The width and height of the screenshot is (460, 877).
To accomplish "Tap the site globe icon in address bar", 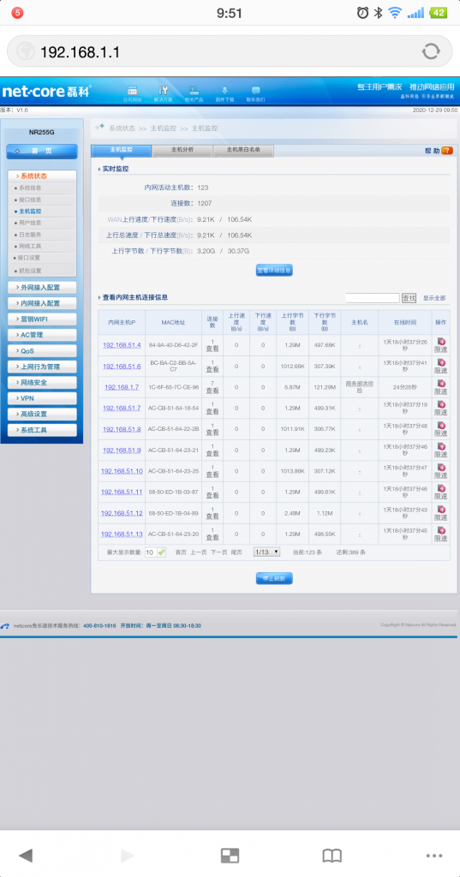I will pyautogui.click(x=26, y=52).
